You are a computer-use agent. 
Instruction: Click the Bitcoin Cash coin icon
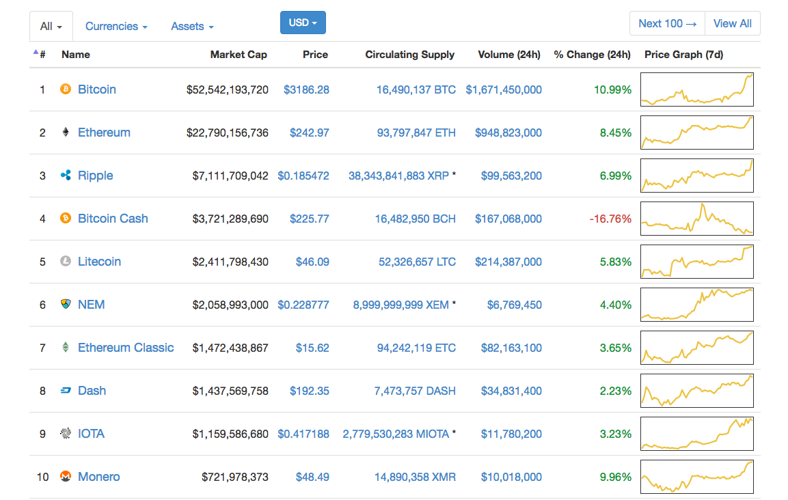point(66,218)
